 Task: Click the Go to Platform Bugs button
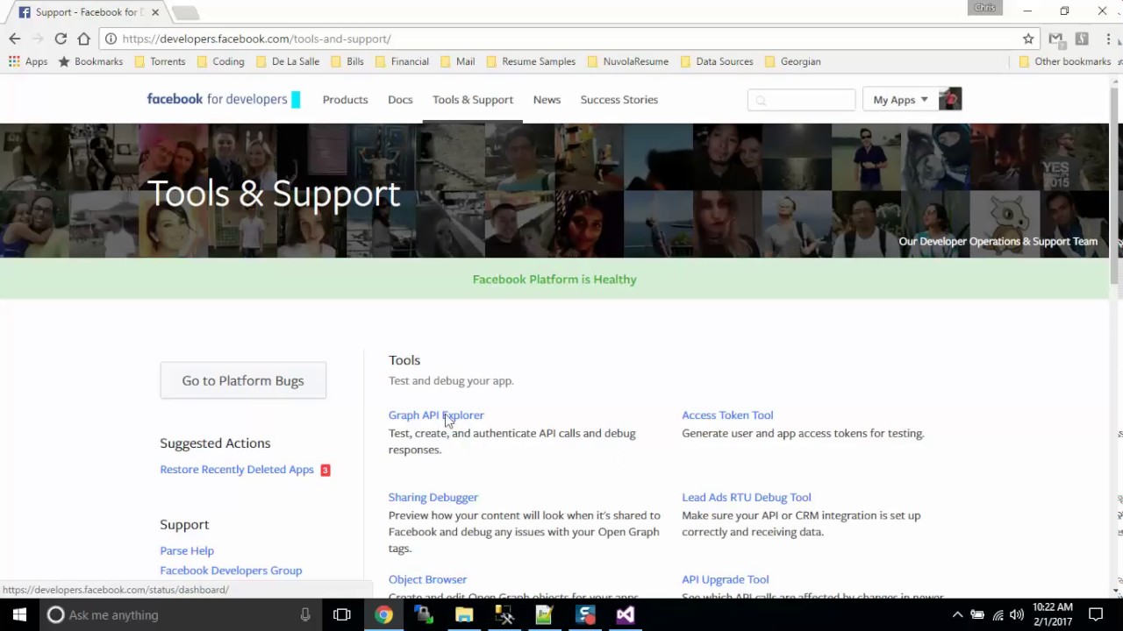[x=243, y=380]
